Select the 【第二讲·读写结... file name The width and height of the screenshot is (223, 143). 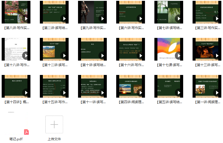54,28
